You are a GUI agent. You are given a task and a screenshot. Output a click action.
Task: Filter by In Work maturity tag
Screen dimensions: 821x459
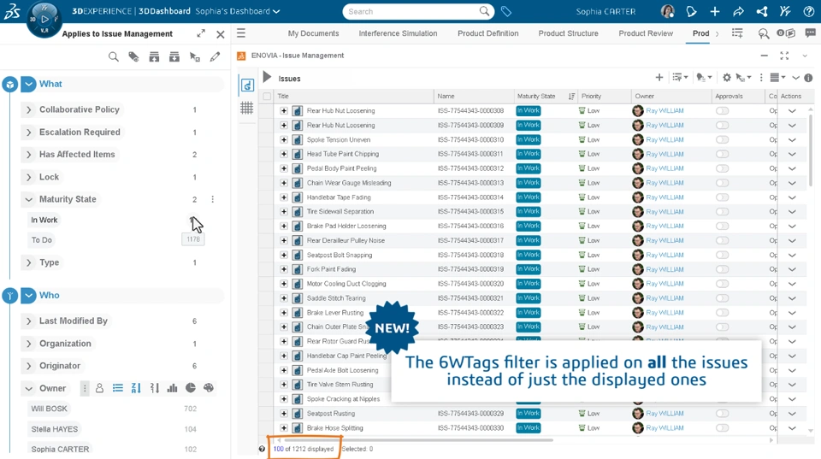(44, 220)
